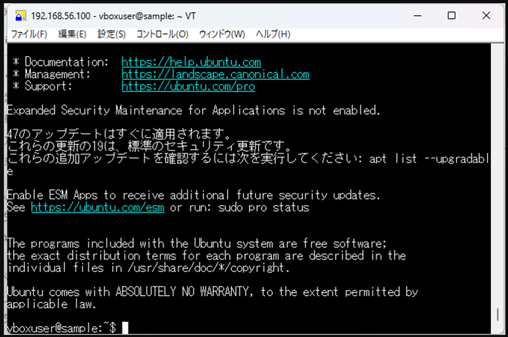Click the vboxuser@sample prompt cursor
The height and width of the screenshot is (337, 508).
coord(125,328)
